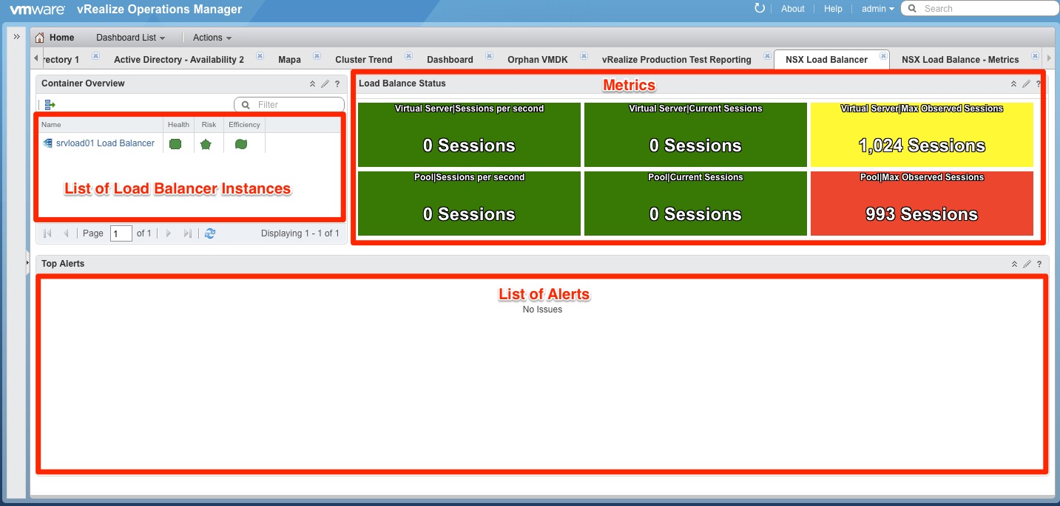This screenshot has height=506, width=1060.
Task: Click the About link in the header
Action: (x=792, y=9)
